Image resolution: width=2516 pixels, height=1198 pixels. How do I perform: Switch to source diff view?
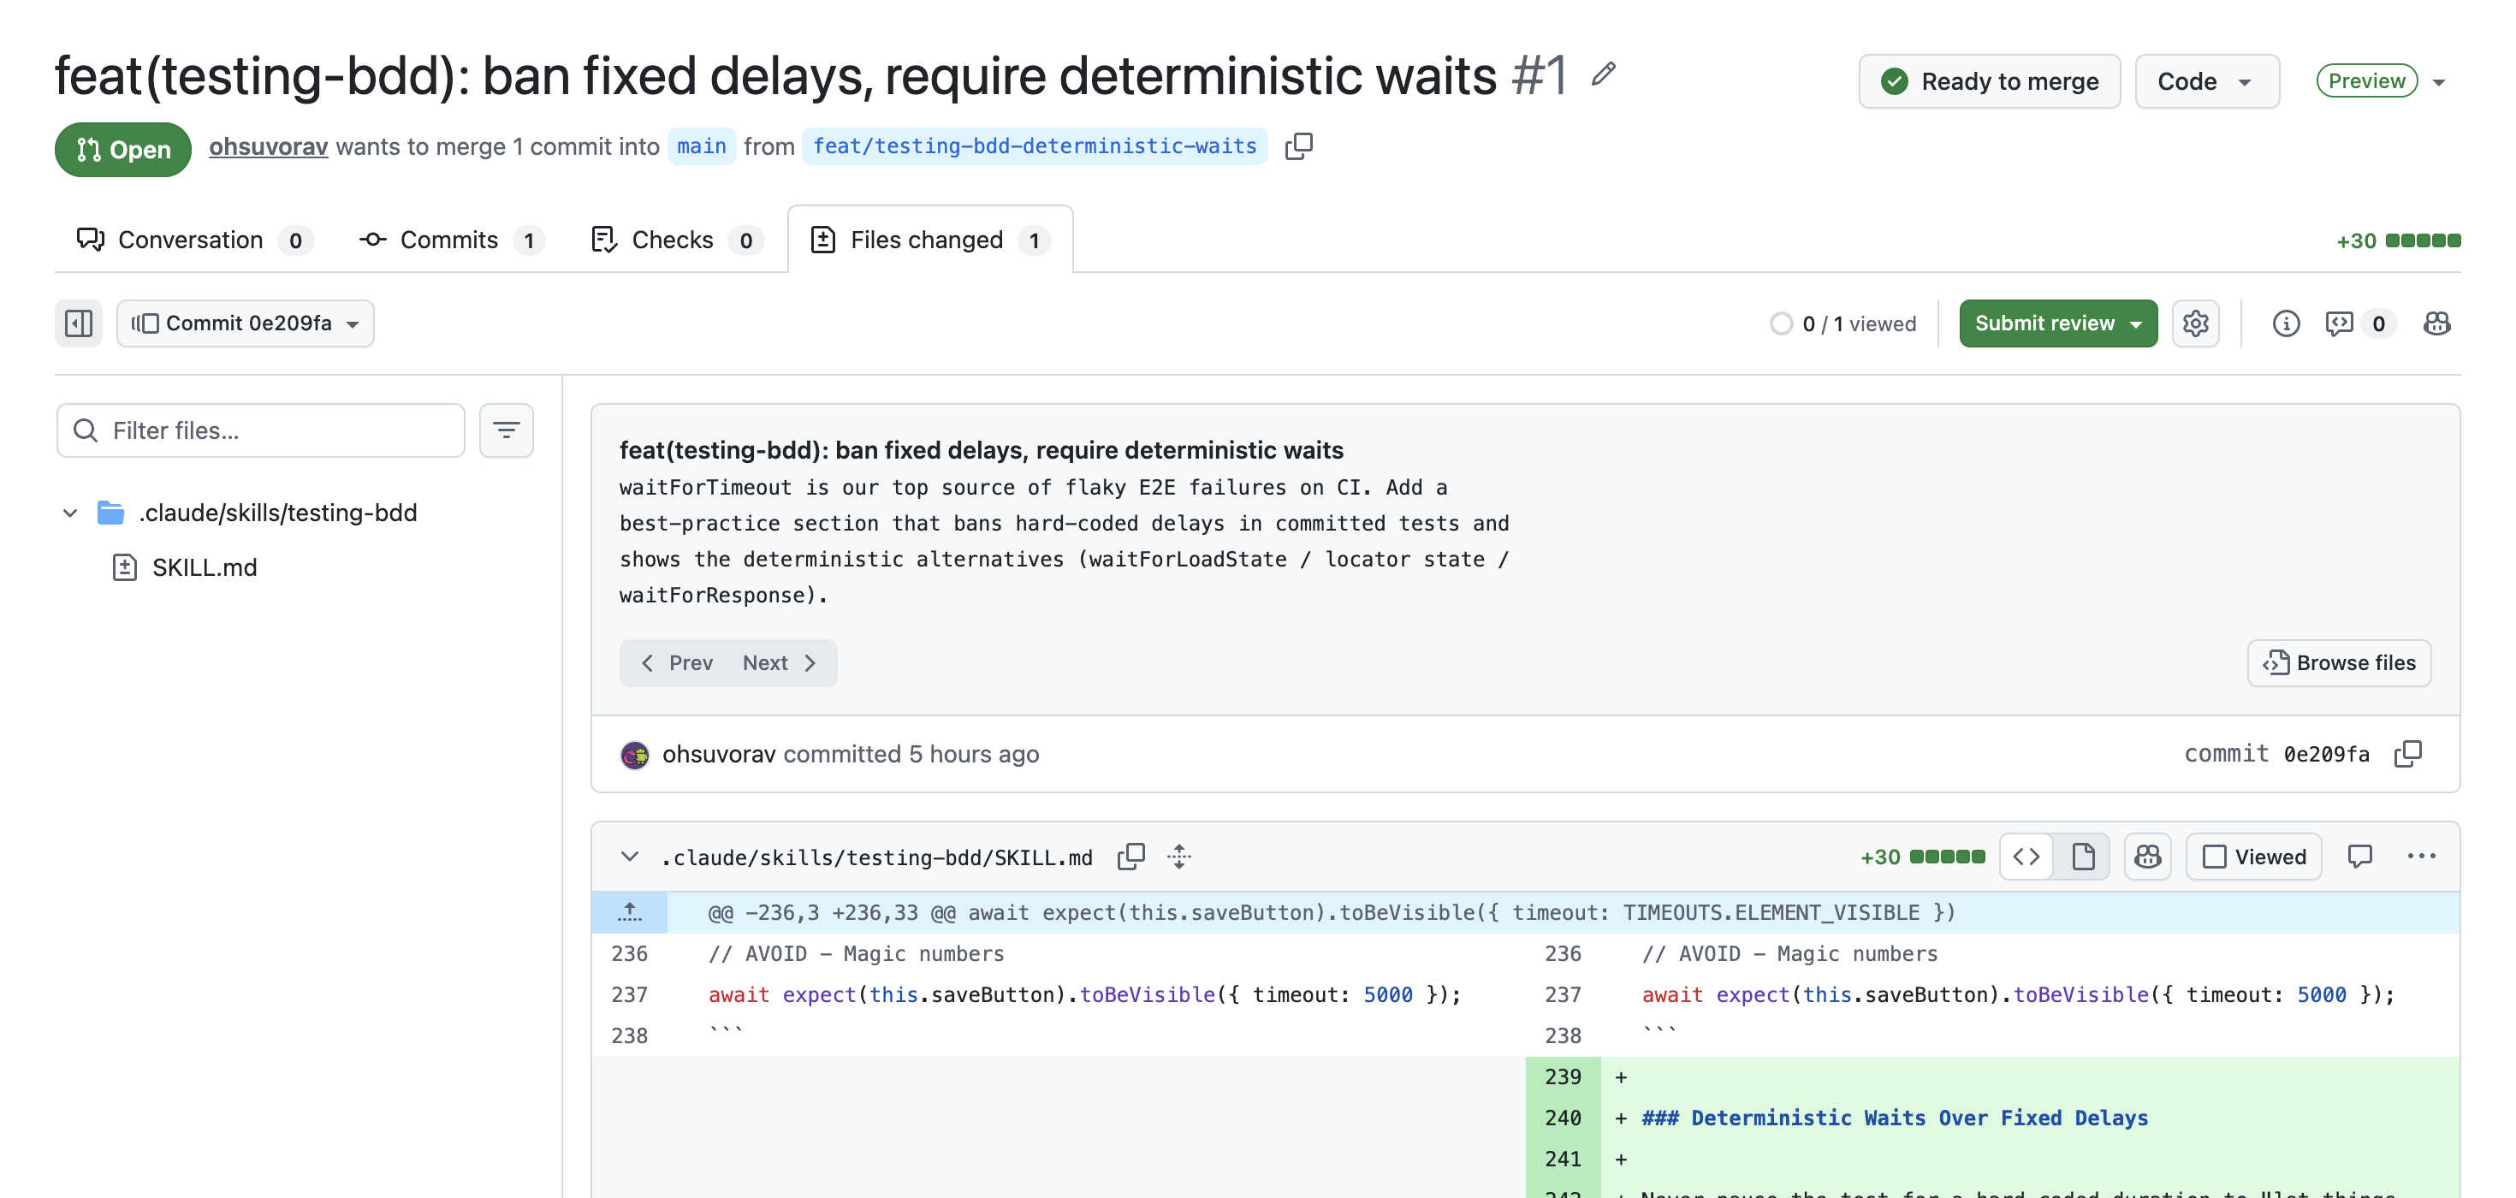click(2026, 857)
